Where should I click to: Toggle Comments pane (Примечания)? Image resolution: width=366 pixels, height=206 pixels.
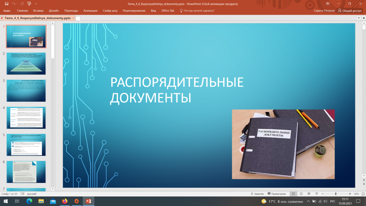(x=277, y=194)
